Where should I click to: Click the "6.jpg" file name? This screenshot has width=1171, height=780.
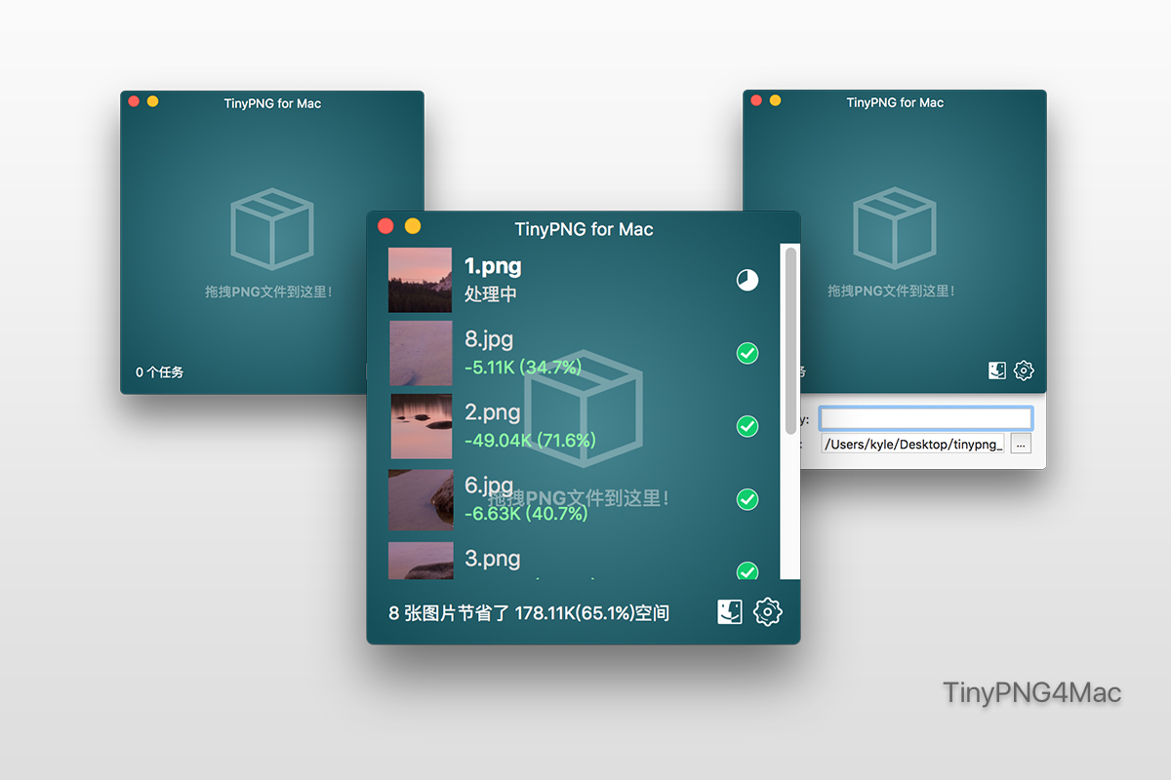click(x=489, y=486)
